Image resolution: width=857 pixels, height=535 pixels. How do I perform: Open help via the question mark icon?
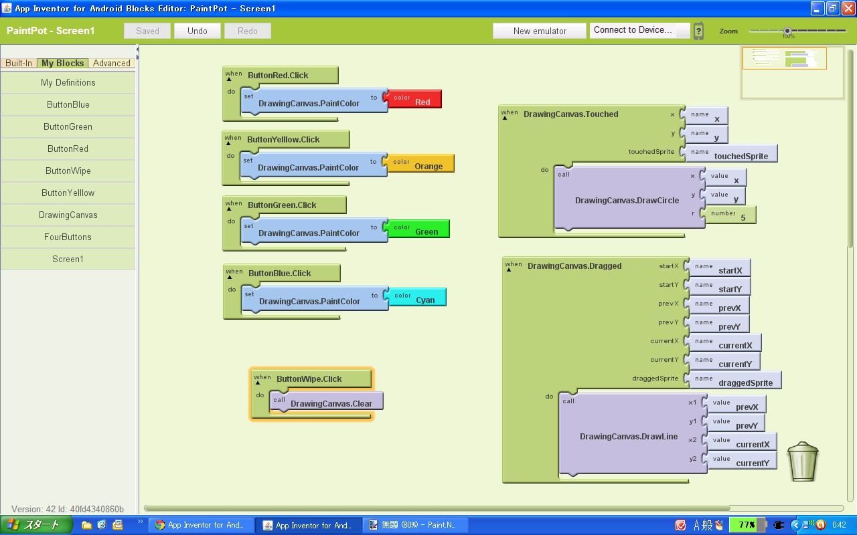698,31
